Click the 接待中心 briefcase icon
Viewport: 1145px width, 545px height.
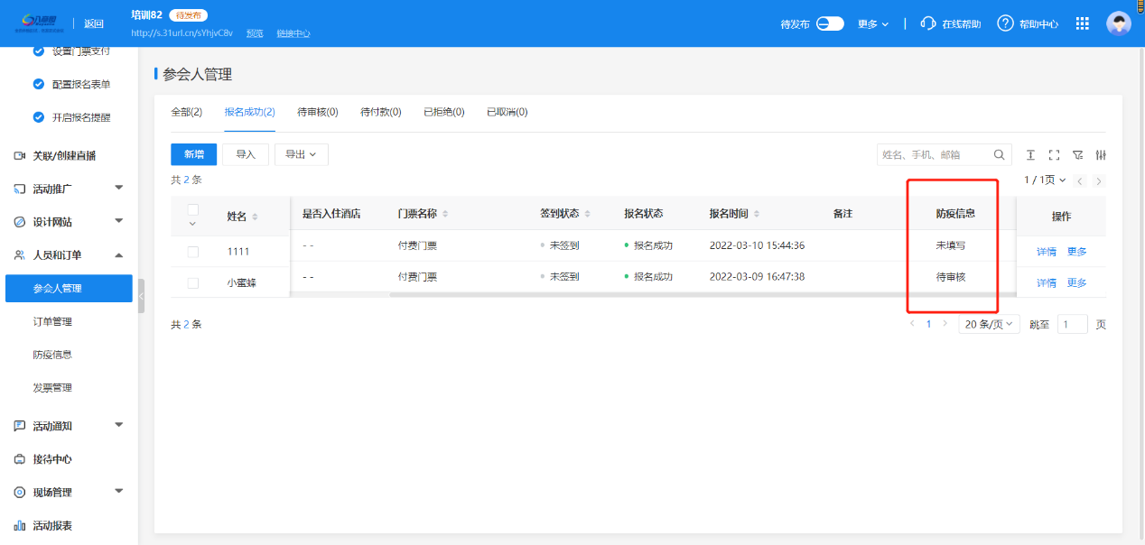(x=20, y=459)
